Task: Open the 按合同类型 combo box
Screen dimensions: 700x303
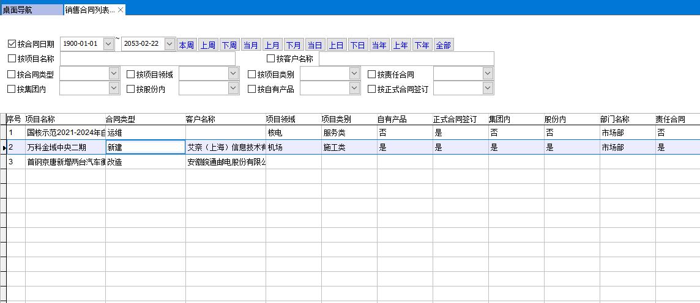Action: [114, 74]
